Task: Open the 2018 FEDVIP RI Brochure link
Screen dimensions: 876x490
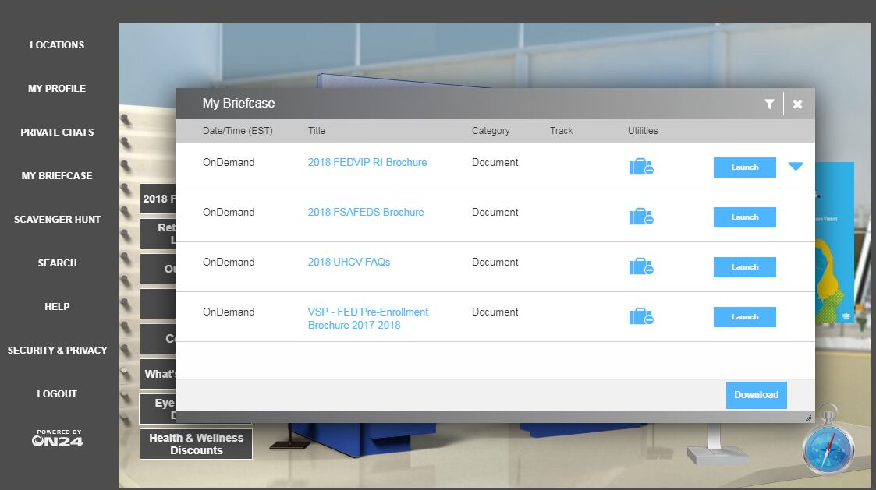Action: tap(367, 163)
